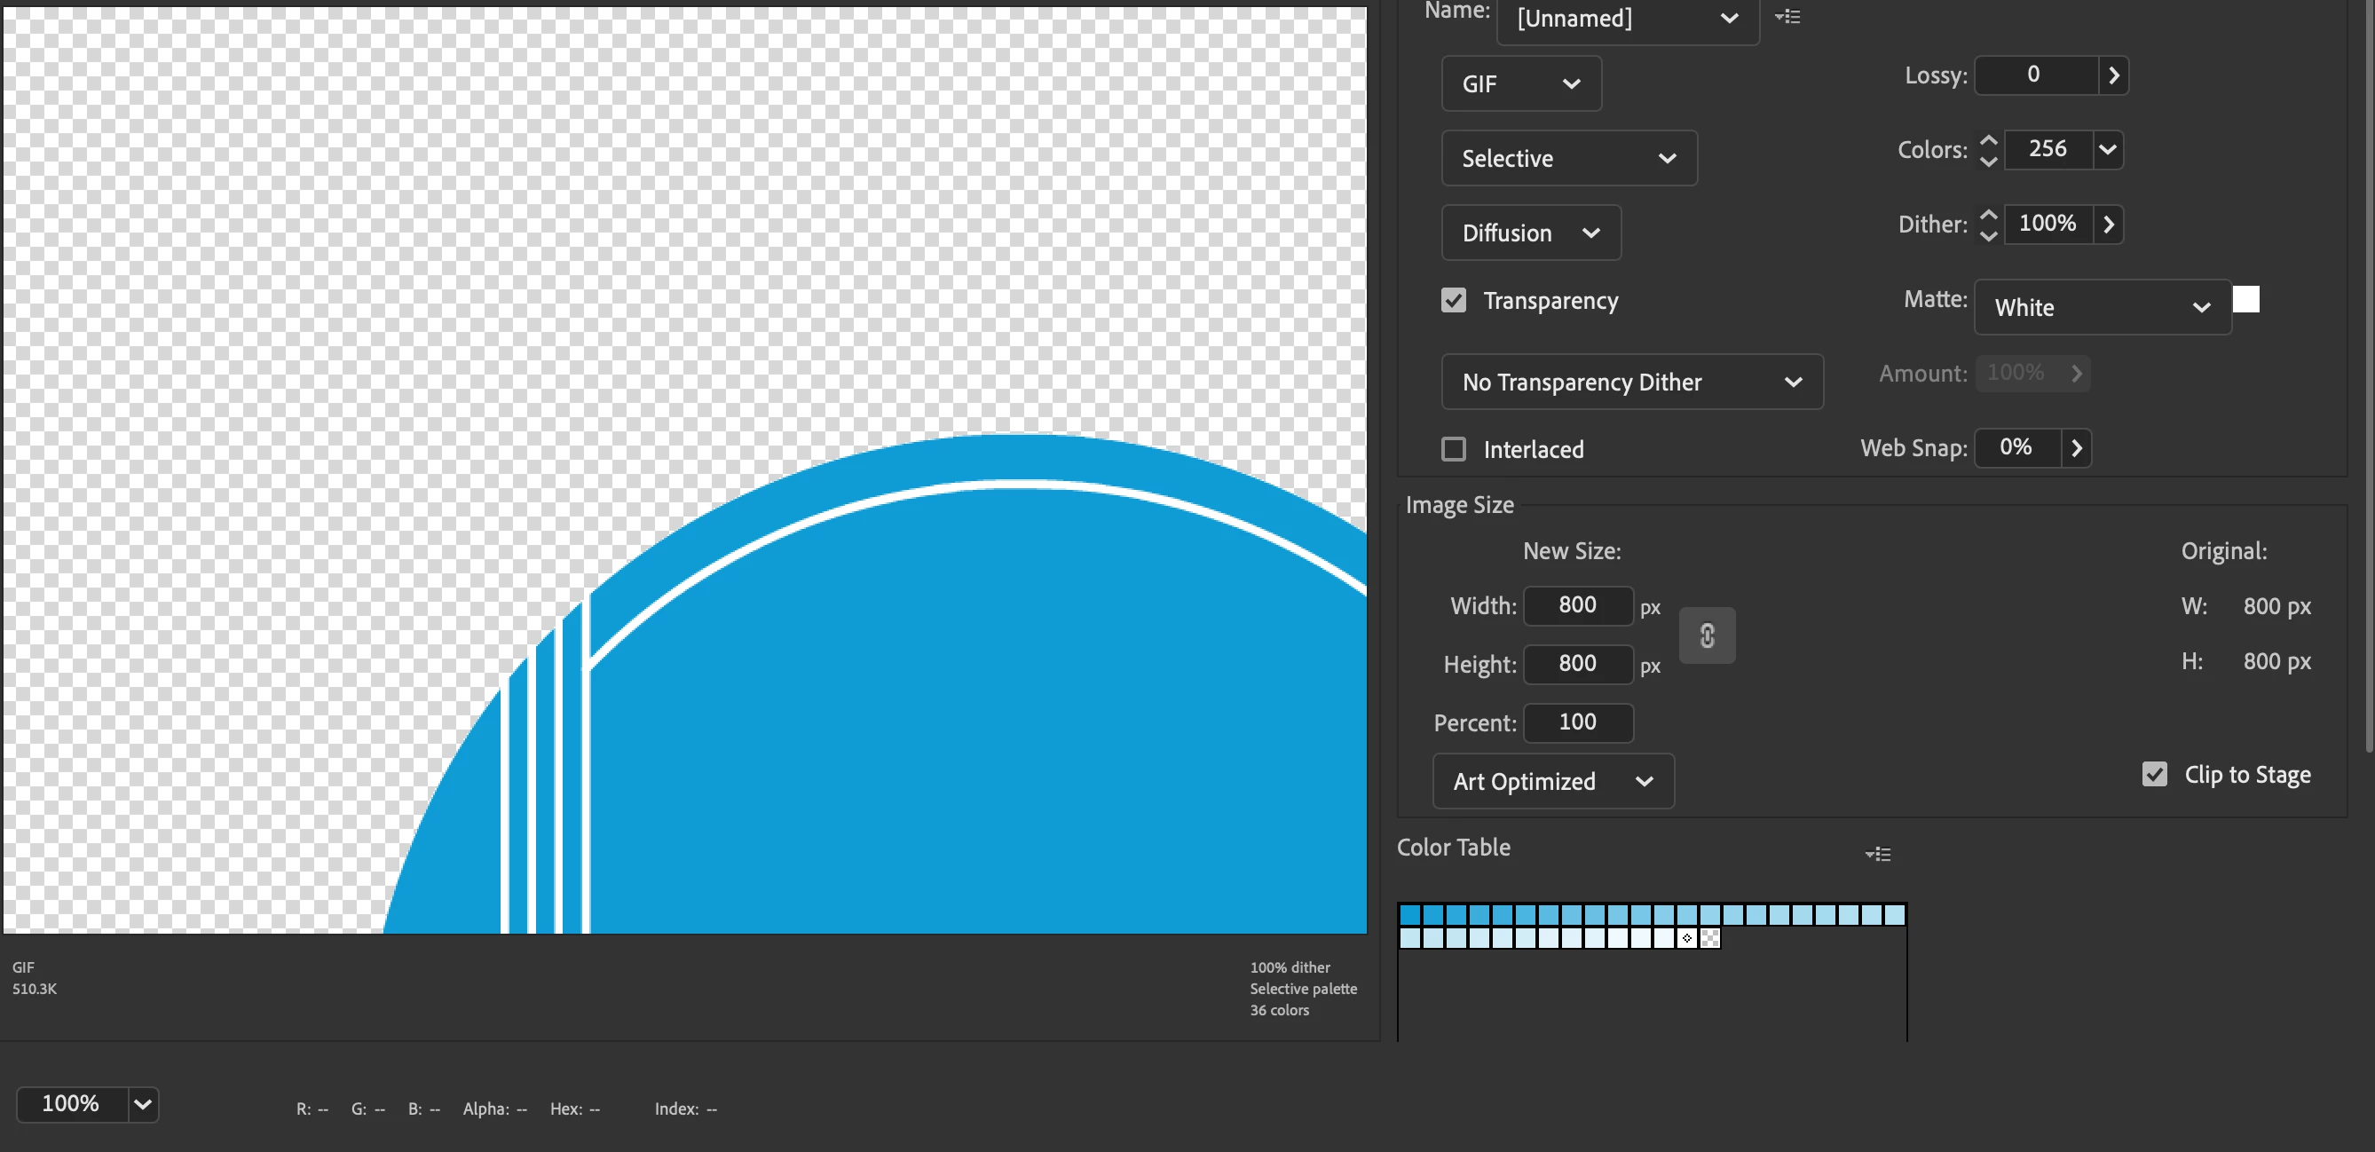
Task: Open the Matte White dropdown
Action: coord(2101,307)
